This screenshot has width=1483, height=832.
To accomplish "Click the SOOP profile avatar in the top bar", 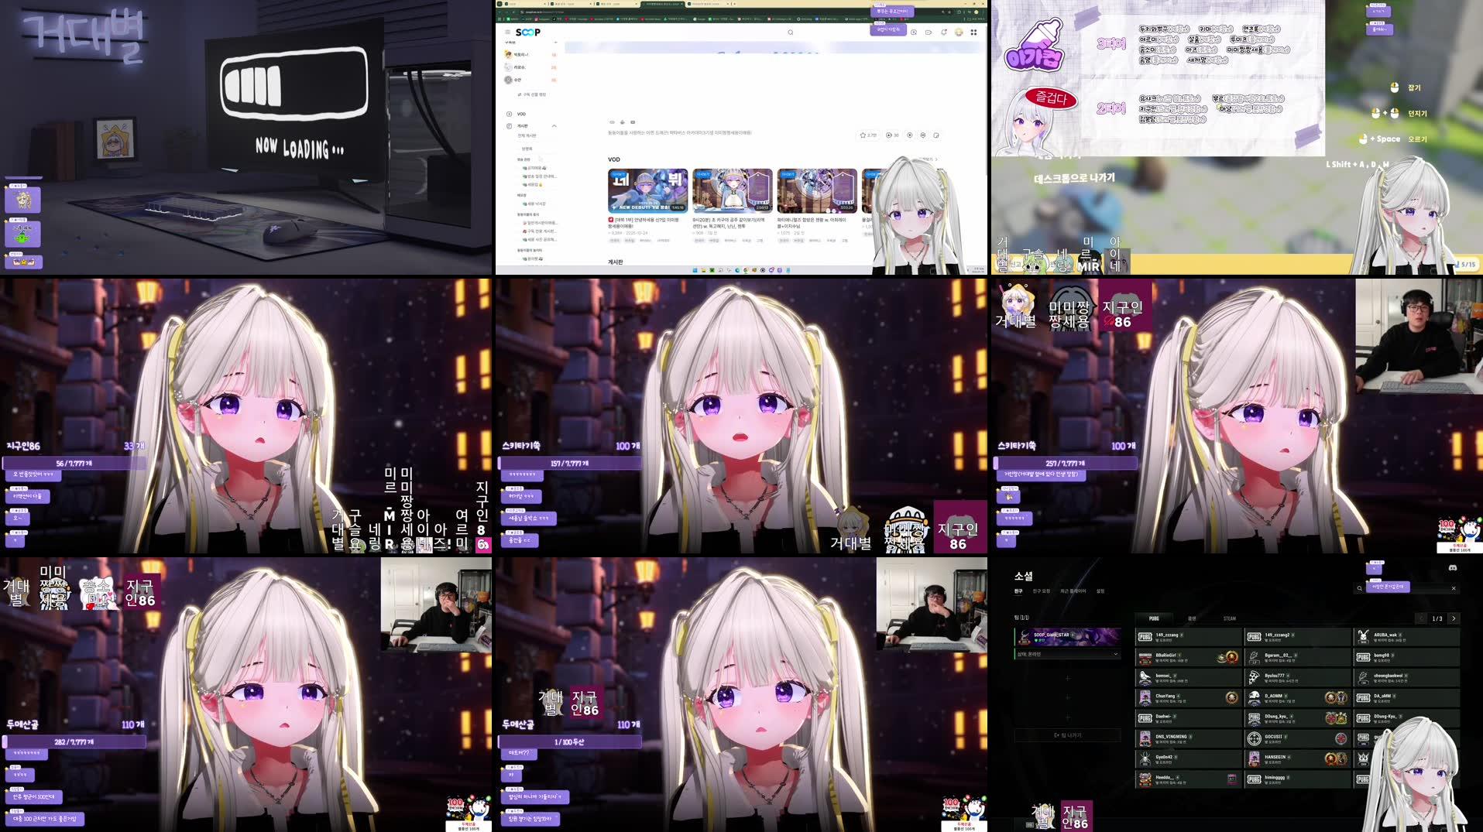I will 959,33.
